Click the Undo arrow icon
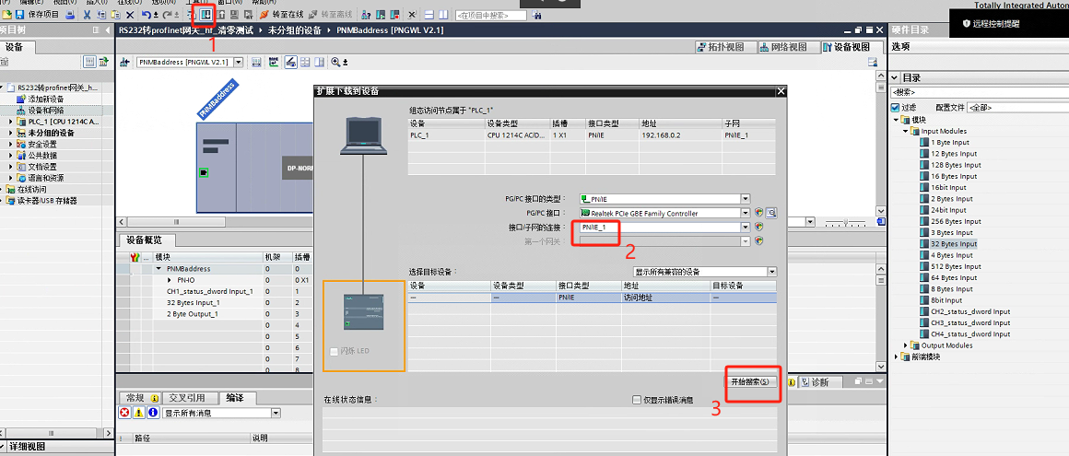1069x456 pixels. point(146,14)
